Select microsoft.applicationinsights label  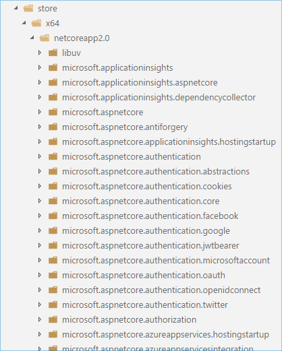(x=117, y=68)
